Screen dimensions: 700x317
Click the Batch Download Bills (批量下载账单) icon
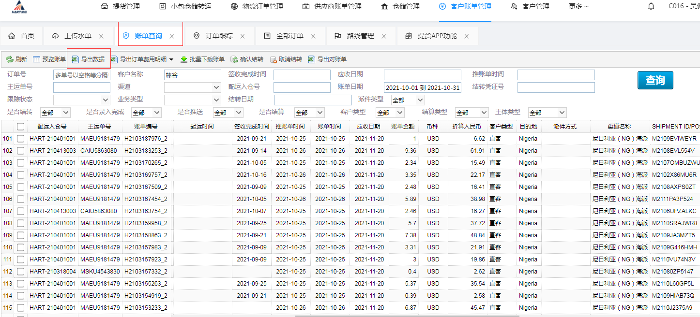coord(184,59)
